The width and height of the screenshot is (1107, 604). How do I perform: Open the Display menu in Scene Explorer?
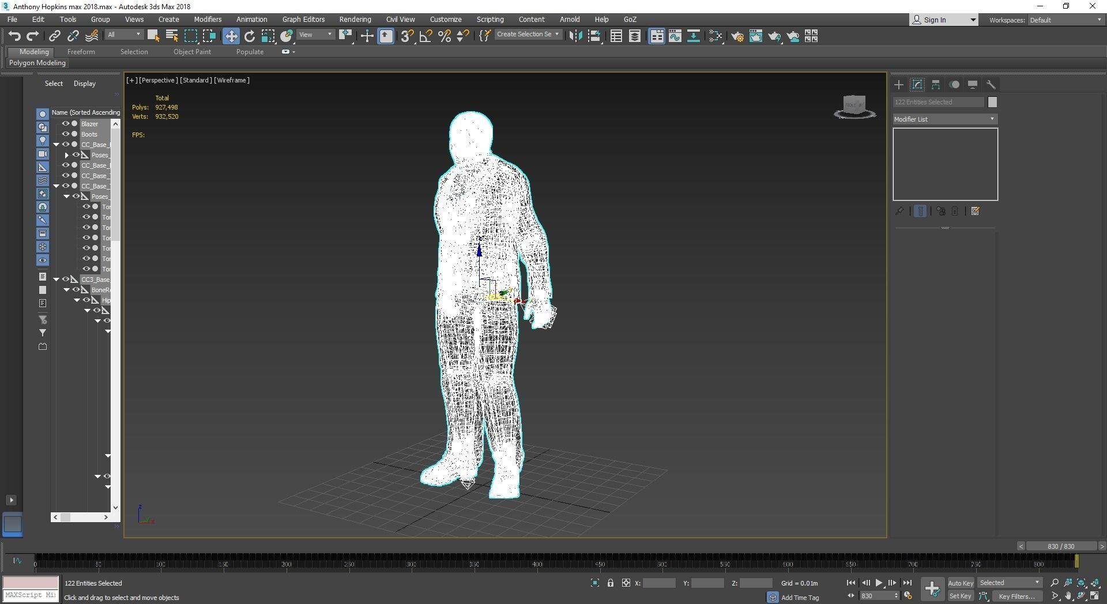point(85,84)
